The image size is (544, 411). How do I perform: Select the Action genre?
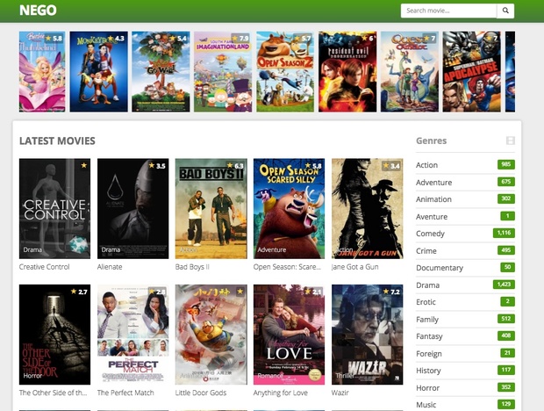click(426, 165)
